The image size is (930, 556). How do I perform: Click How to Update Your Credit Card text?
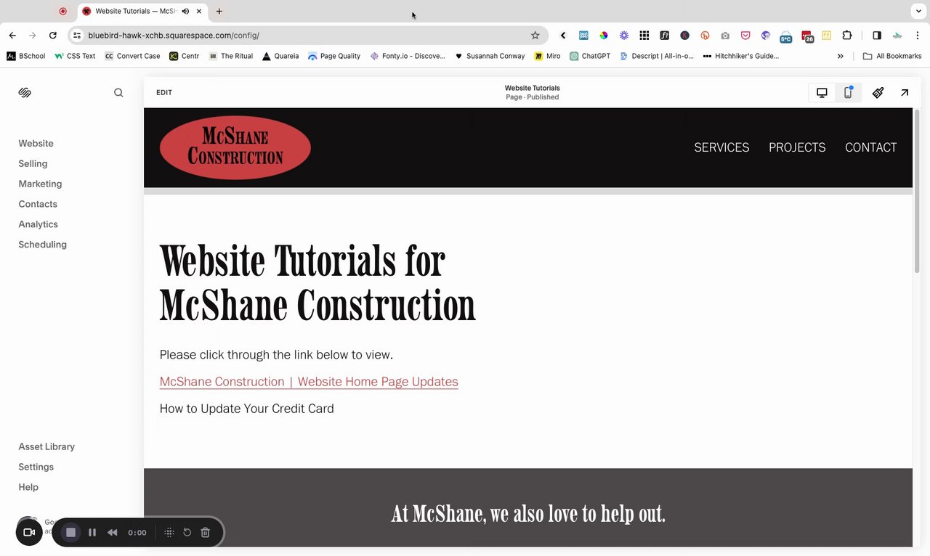coord(246,409)
